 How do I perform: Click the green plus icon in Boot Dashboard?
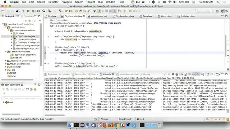tap(35, 89)
